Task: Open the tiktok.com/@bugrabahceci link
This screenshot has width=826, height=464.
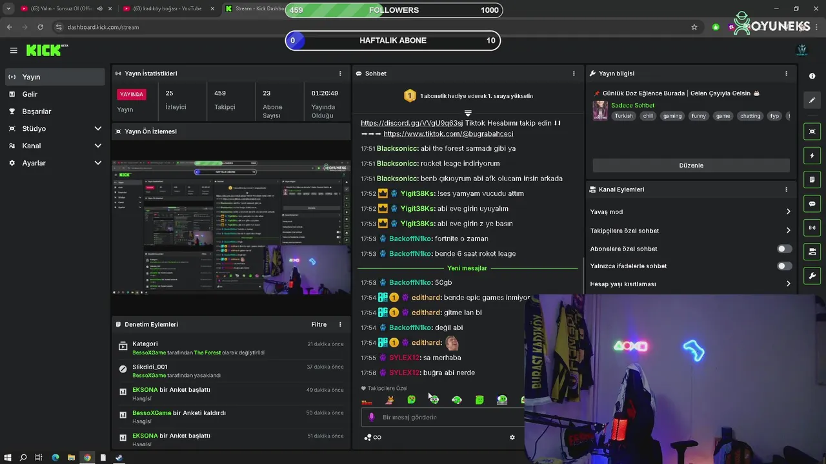Action: (448, 134)
